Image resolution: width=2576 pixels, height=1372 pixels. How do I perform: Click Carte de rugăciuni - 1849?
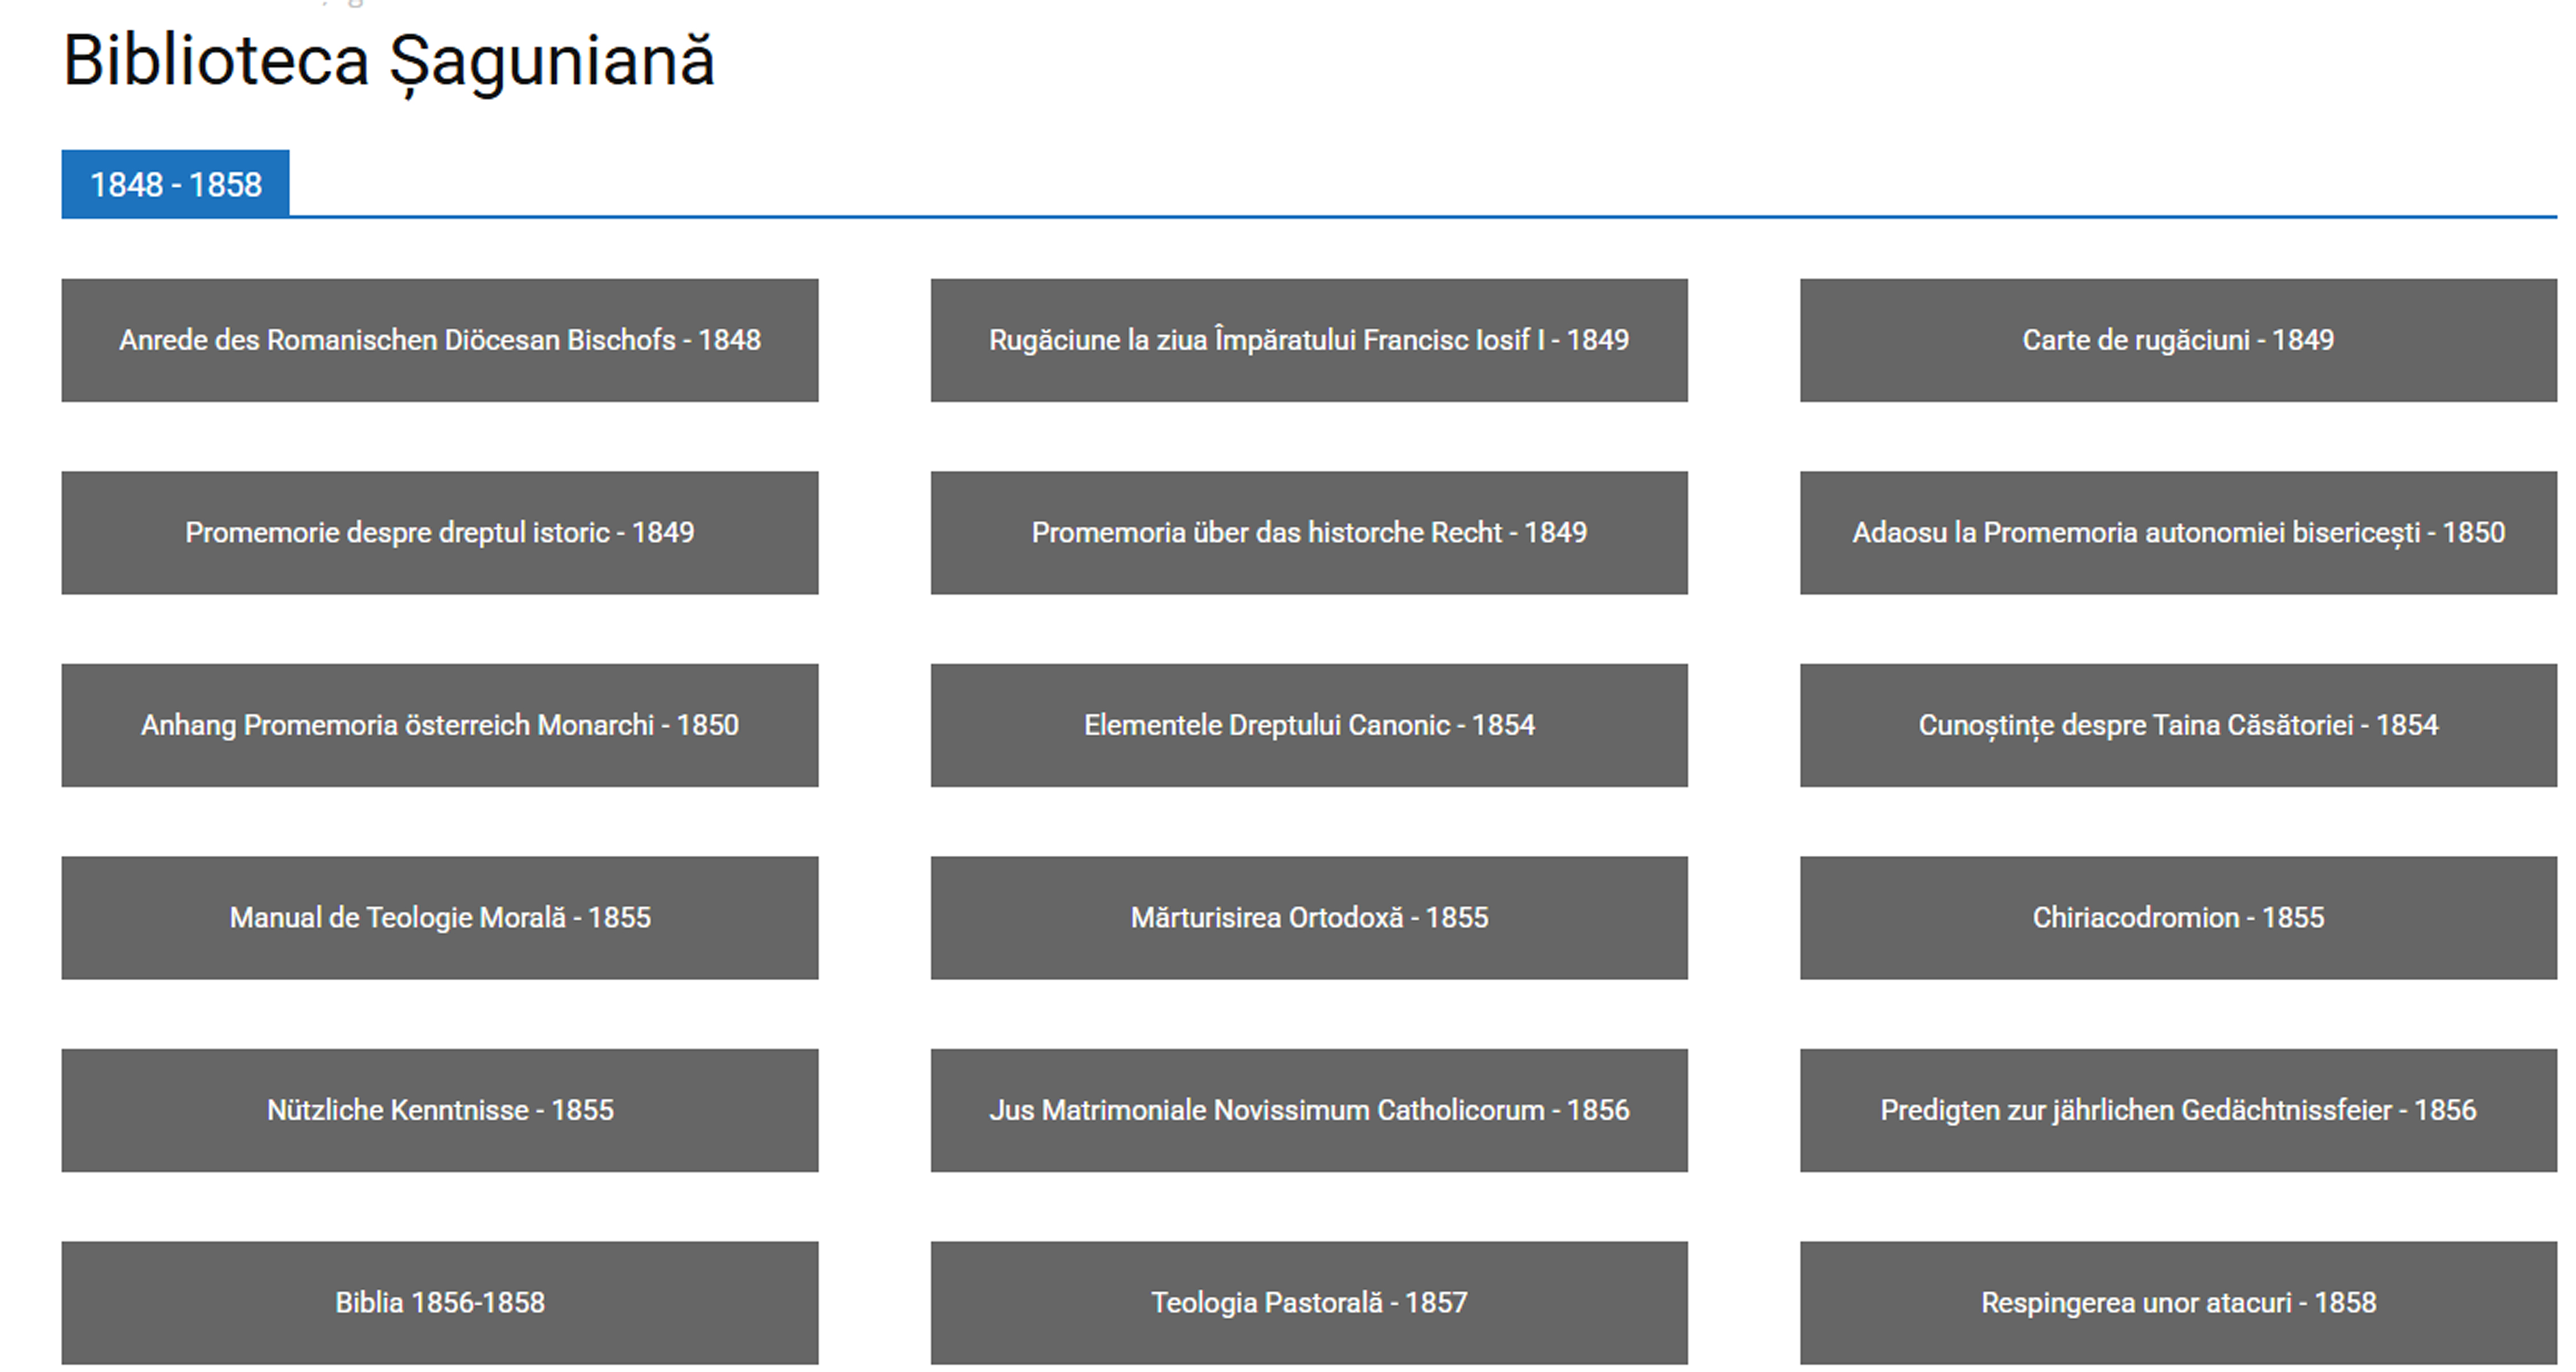click(x=2177, y=340)
